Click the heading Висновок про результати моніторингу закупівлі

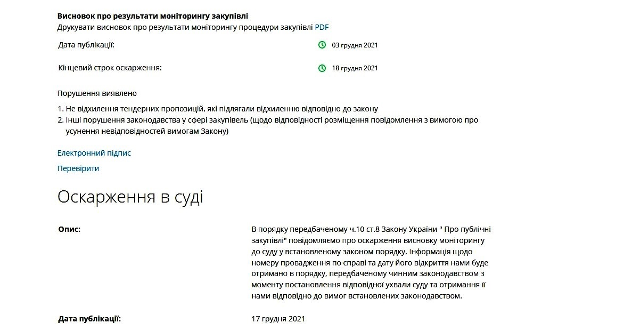point(152,16)
